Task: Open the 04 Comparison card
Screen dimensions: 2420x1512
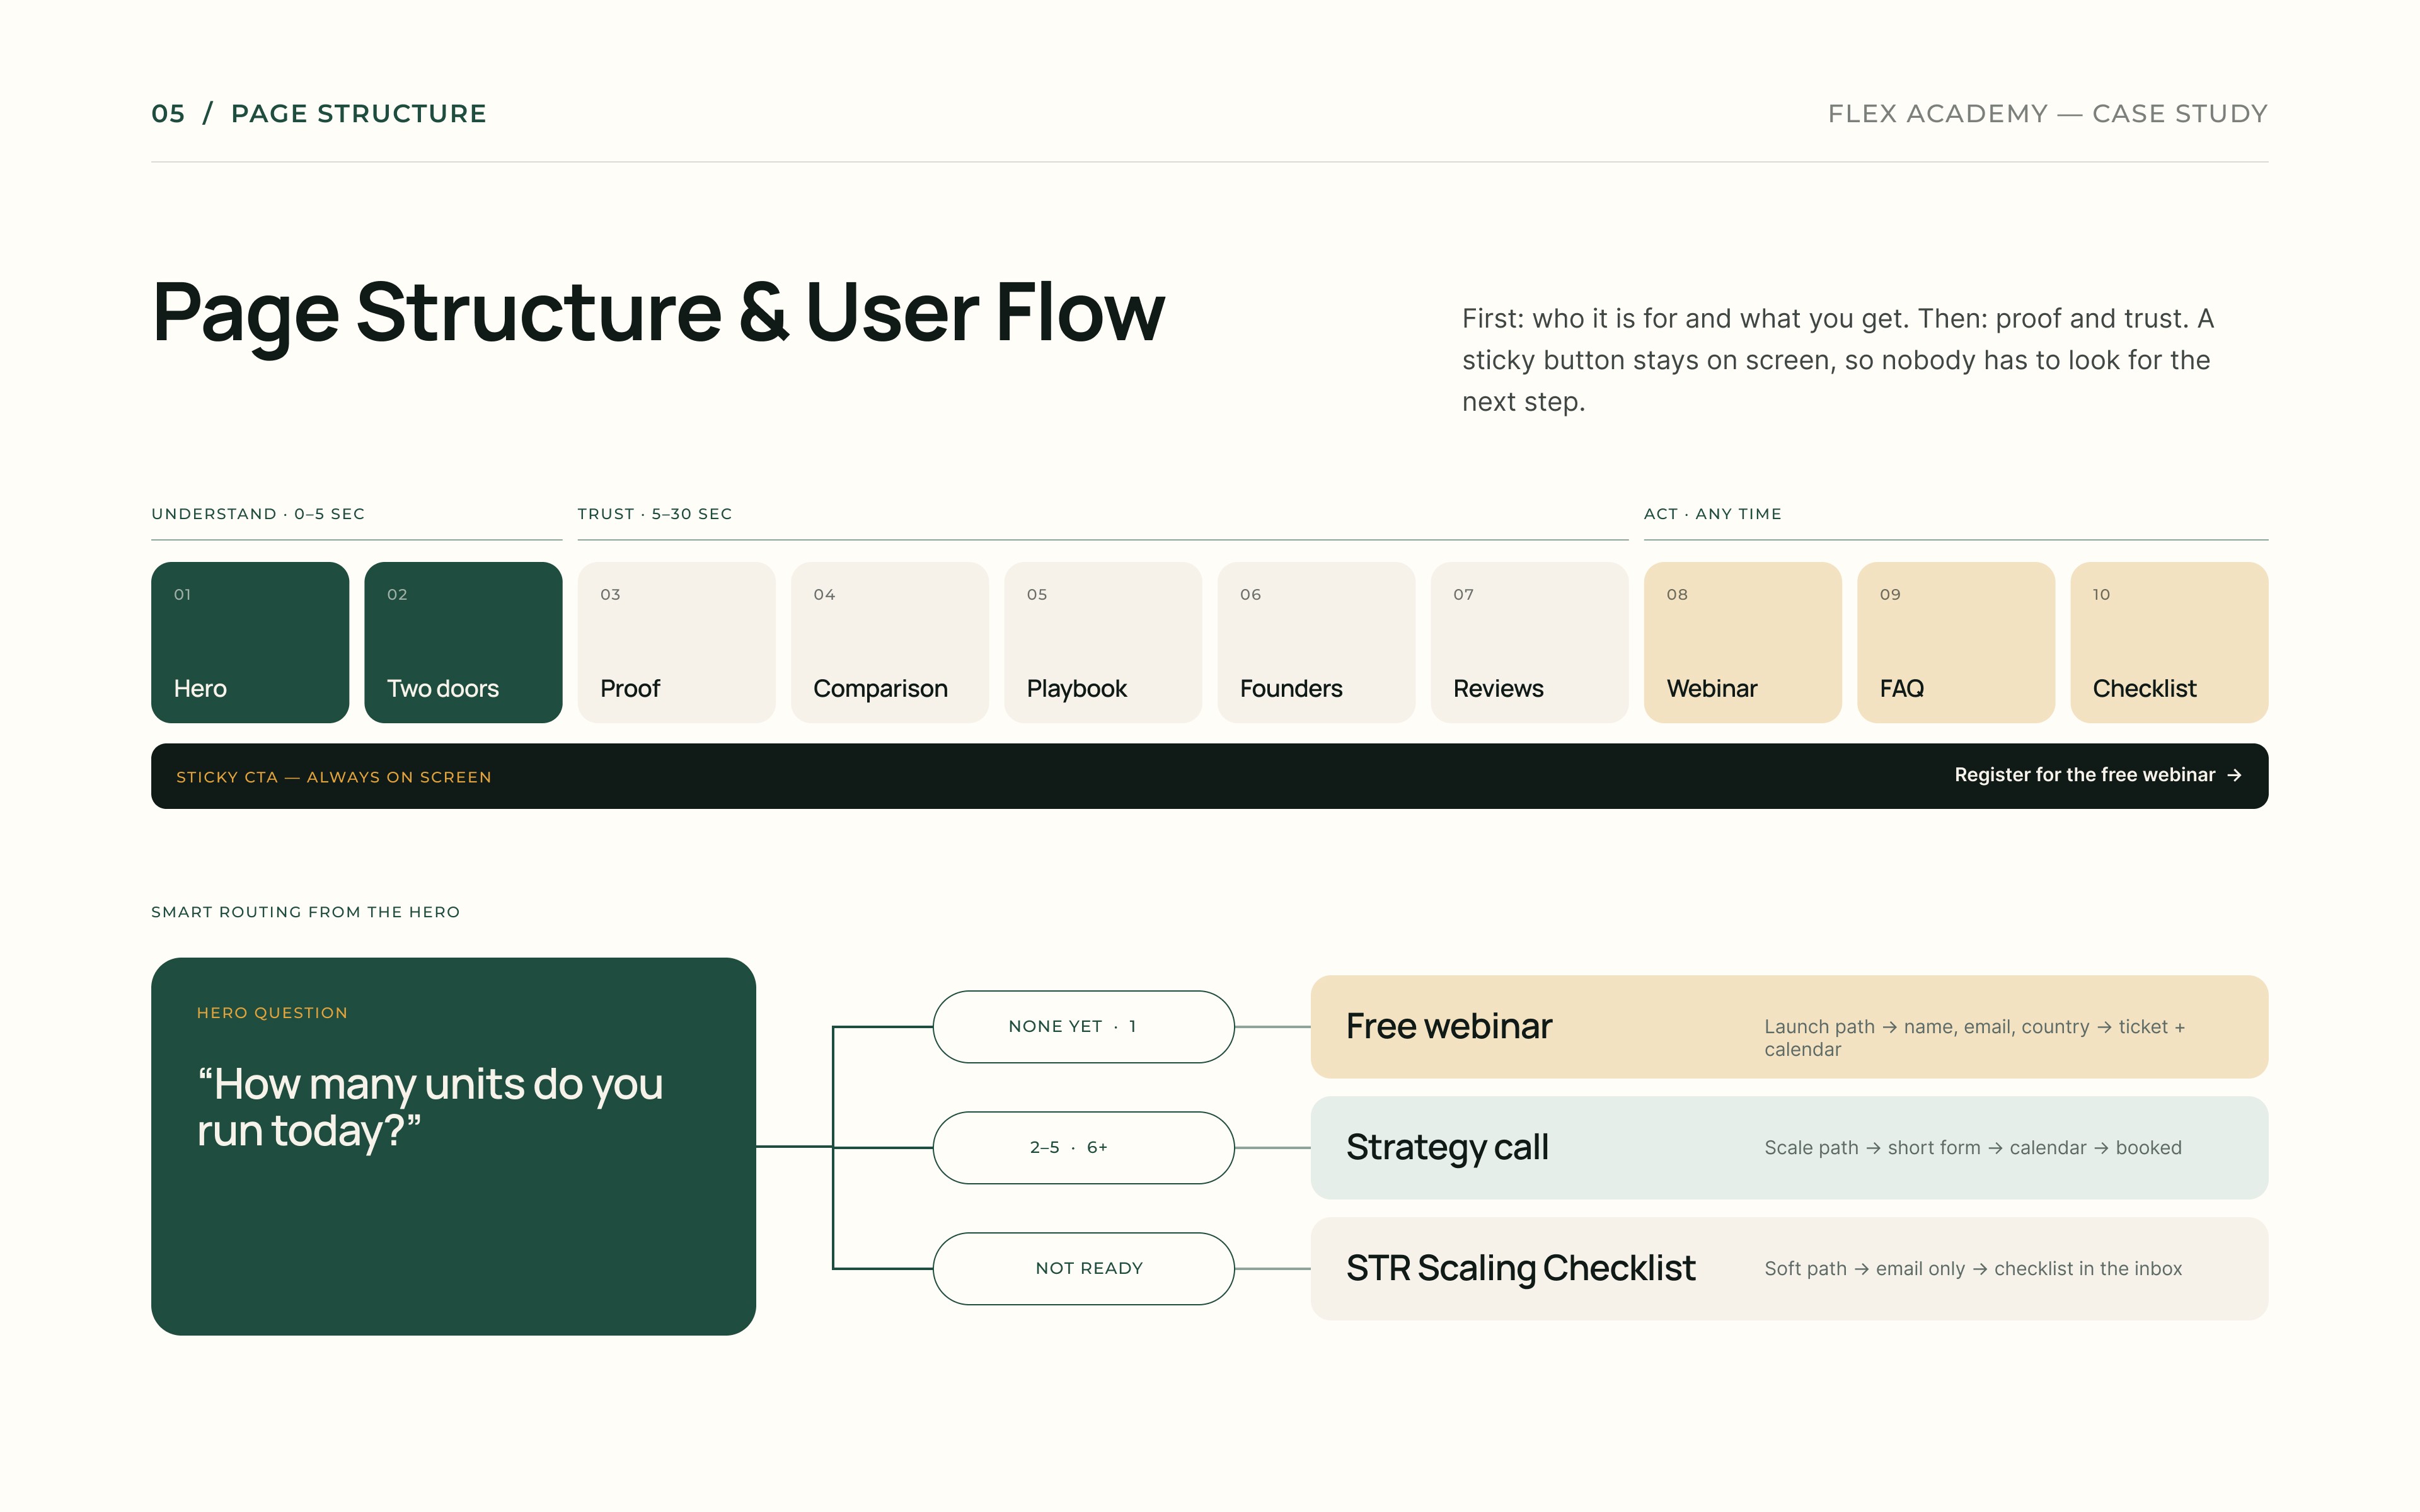Action: (x=889, y=642)
